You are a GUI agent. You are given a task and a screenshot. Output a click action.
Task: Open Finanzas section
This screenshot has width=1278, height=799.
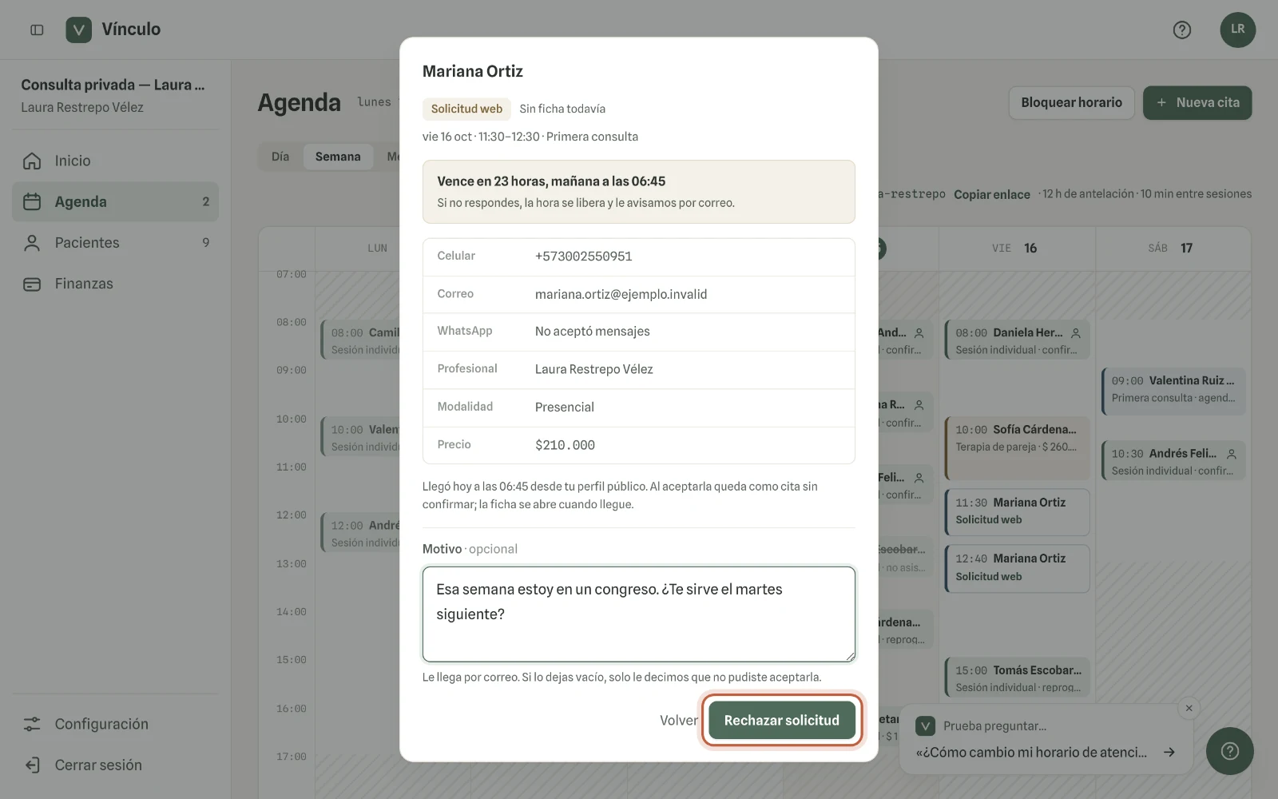(115, 284)
